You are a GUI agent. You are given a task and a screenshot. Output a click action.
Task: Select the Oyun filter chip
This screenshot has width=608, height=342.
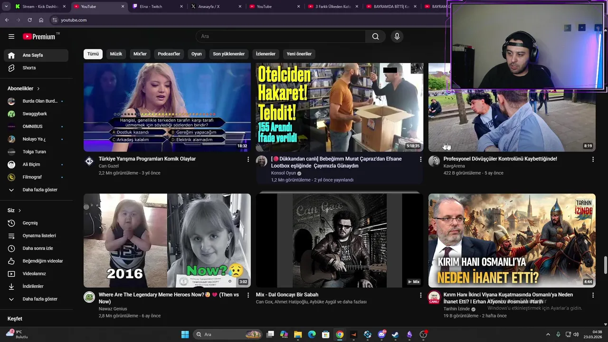point(197,54)
